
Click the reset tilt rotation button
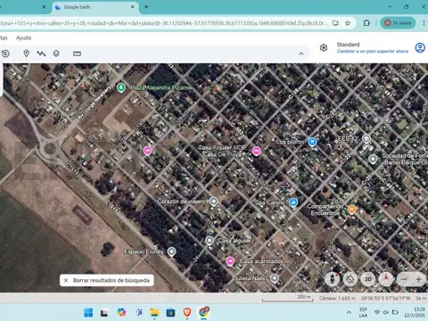(350, 279)
